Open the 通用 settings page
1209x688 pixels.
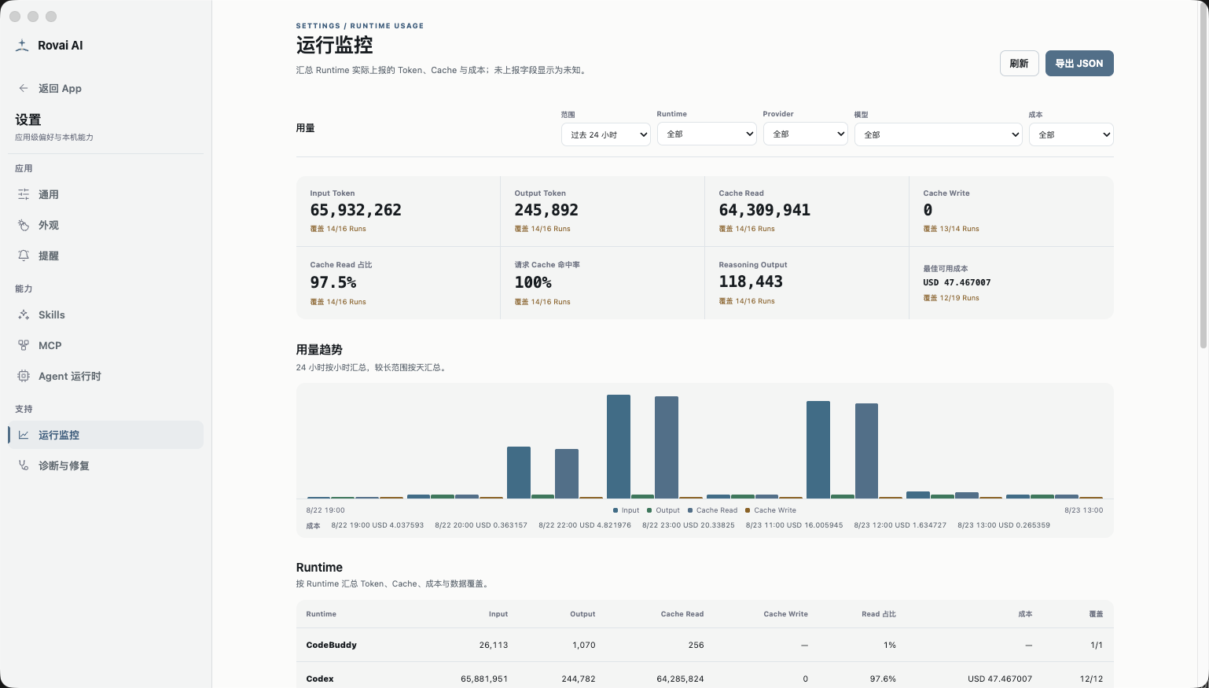[105, 194]
